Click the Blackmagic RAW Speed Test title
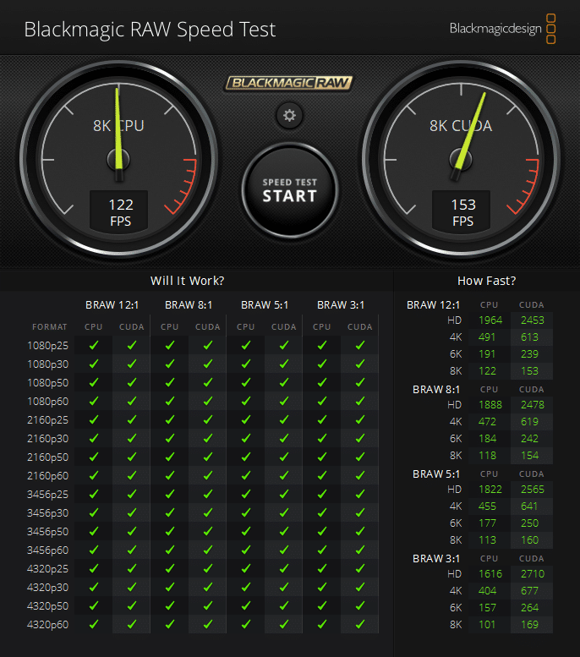This screenshot has height=657, width=580. coord(150,30)
